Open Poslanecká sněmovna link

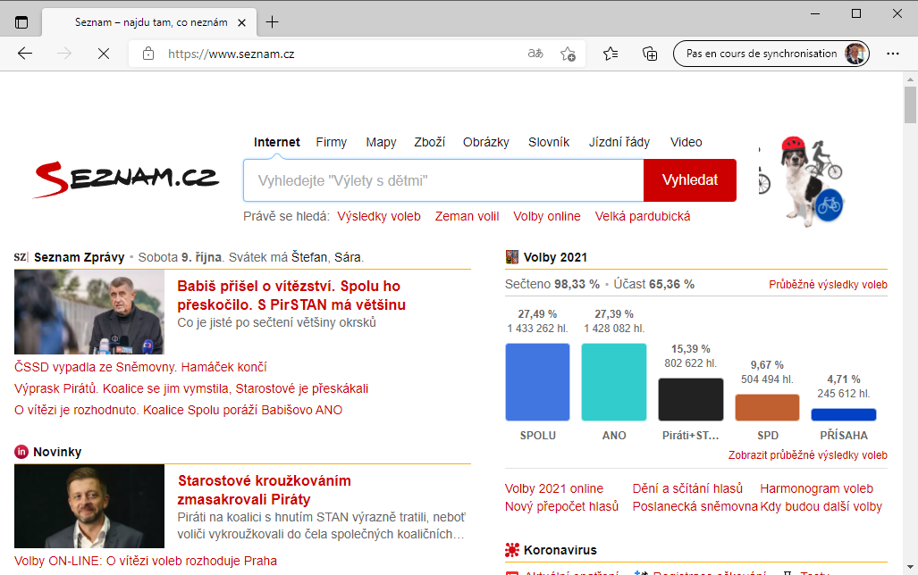click(x=695, y=506)
